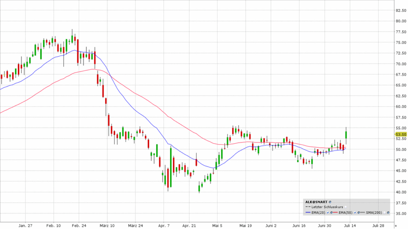
Task: Click the Juni 2 date label
Action: [271, 226]
